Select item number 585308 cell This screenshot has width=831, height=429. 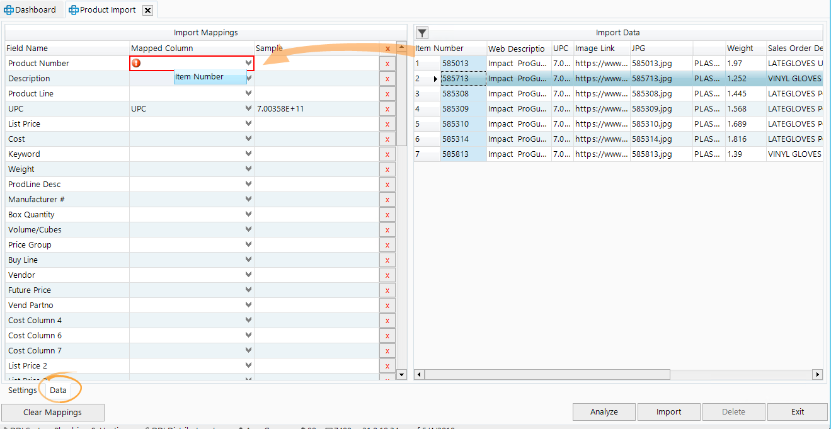pyautogui.click(x=464, y=94)
